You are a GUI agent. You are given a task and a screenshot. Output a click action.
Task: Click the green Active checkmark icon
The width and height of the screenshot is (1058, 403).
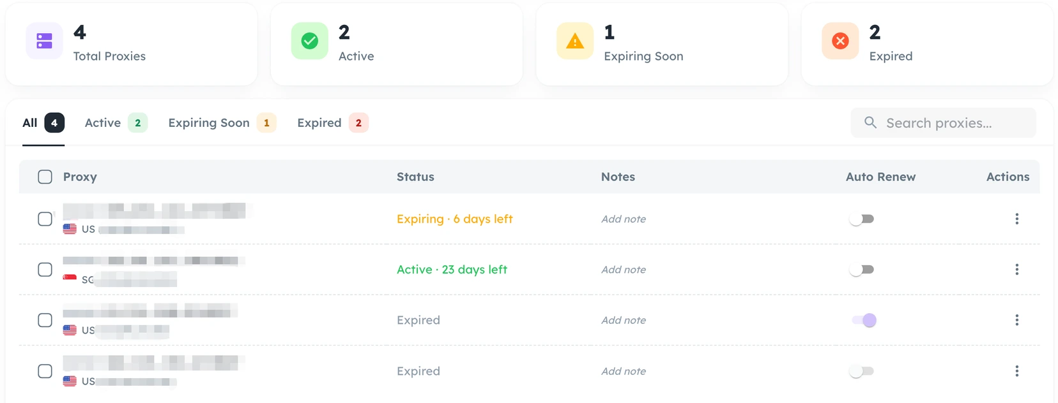pyautogui.click(x=310, y=41)
